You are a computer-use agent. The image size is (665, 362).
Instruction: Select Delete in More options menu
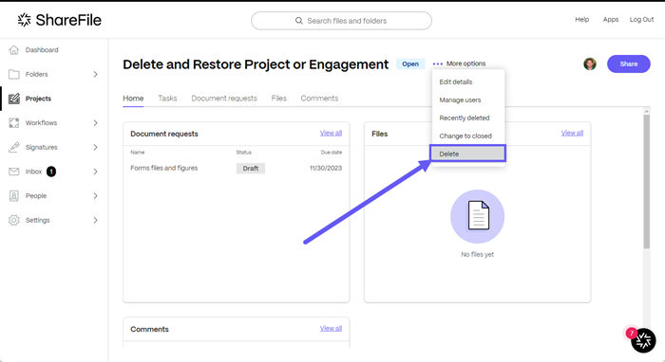(x=467, y=154)
